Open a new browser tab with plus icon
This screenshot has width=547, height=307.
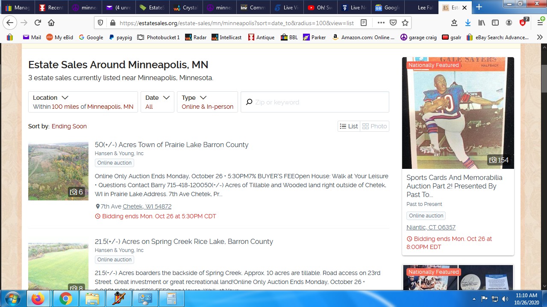pos(479,7)
